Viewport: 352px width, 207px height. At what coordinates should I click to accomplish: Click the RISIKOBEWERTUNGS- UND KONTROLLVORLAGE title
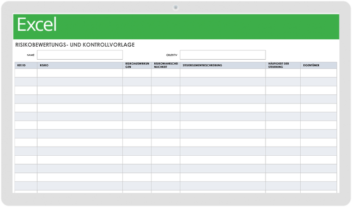coord(75,45)
